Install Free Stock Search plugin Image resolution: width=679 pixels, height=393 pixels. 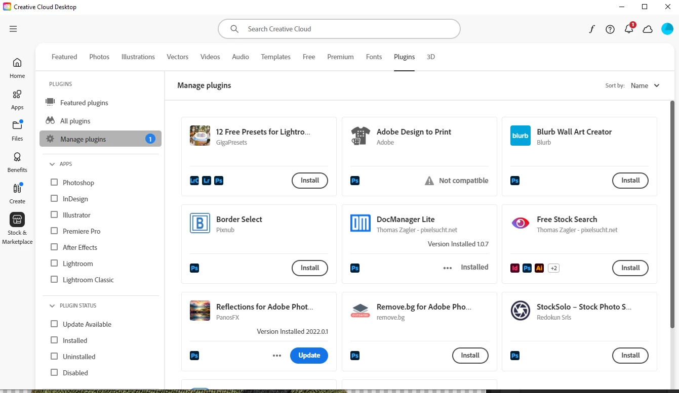tap(630, 268)
